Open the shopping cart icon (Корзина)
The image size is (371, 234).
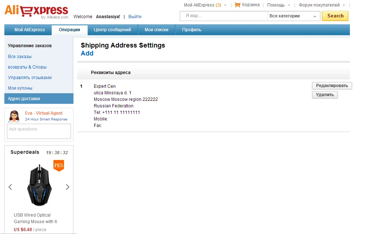[x=238, y=5]
